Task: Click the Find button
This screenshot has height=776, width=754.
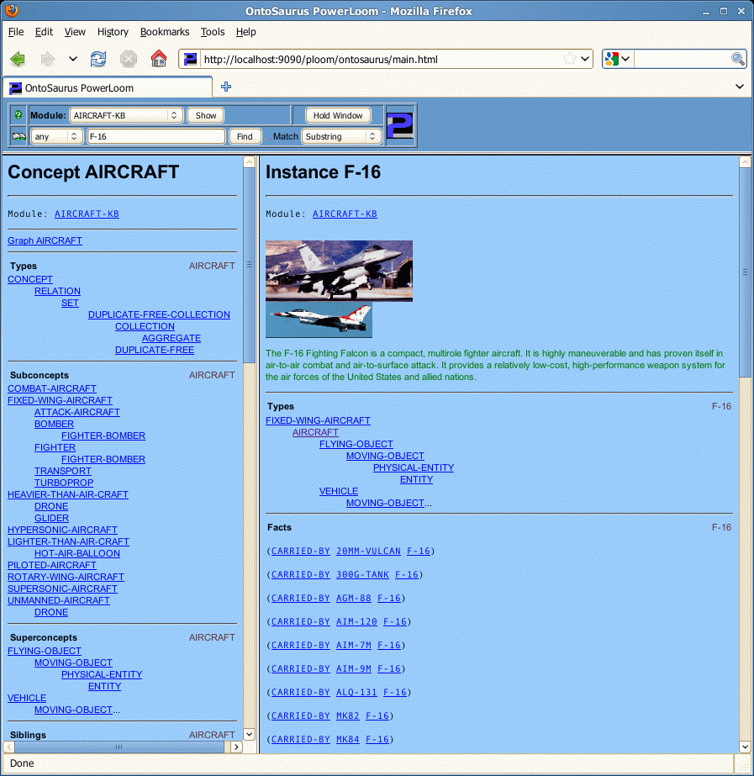Action: 245,136
